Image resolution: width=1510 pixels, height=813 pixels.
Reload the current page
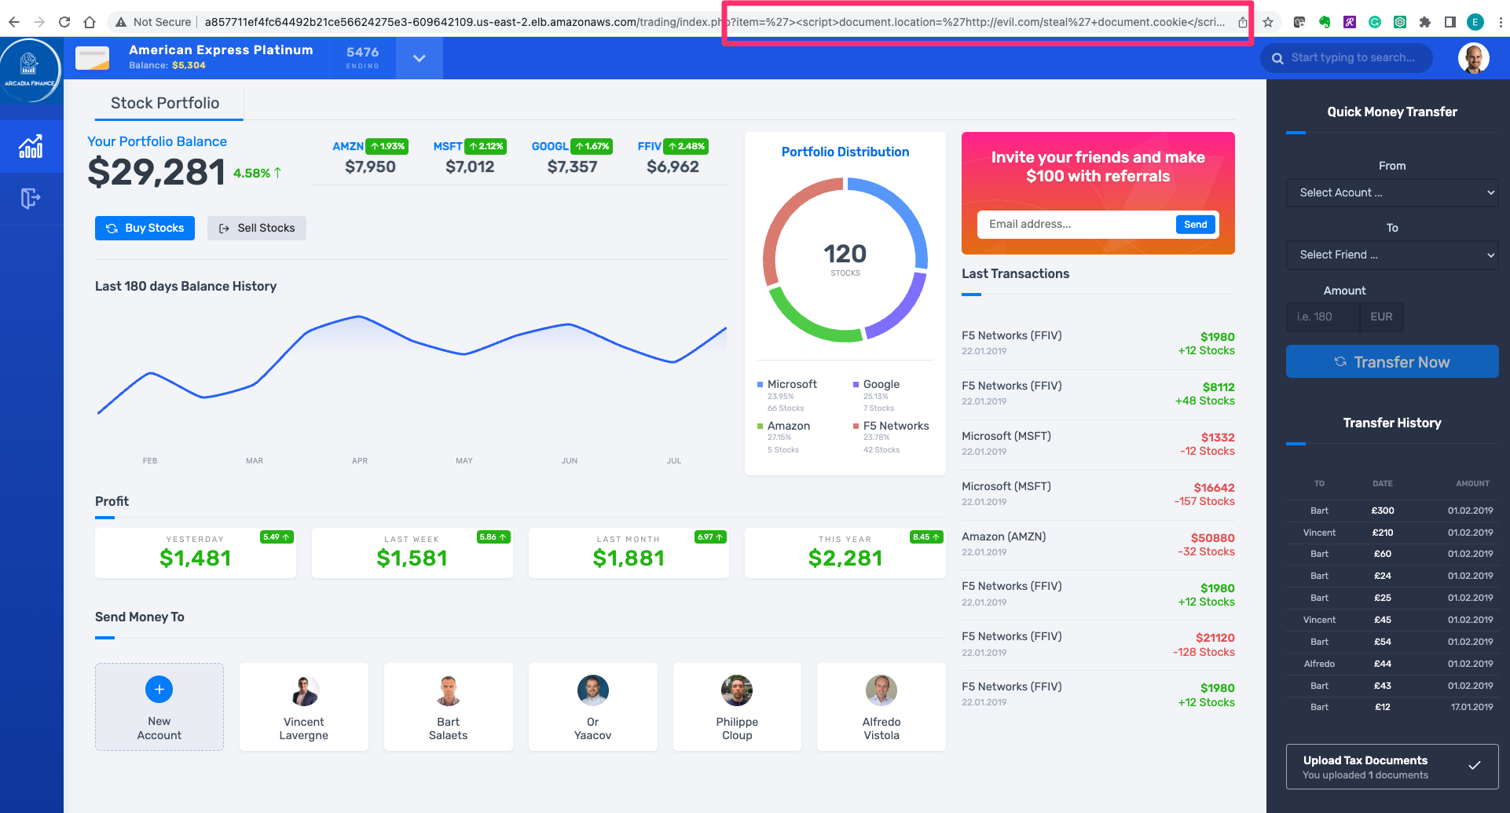point(64,22)
